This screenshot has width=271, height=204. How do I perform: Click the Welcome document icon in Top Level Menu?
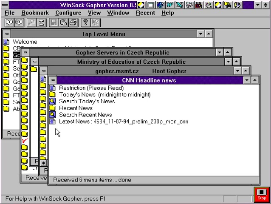(6, 42)
